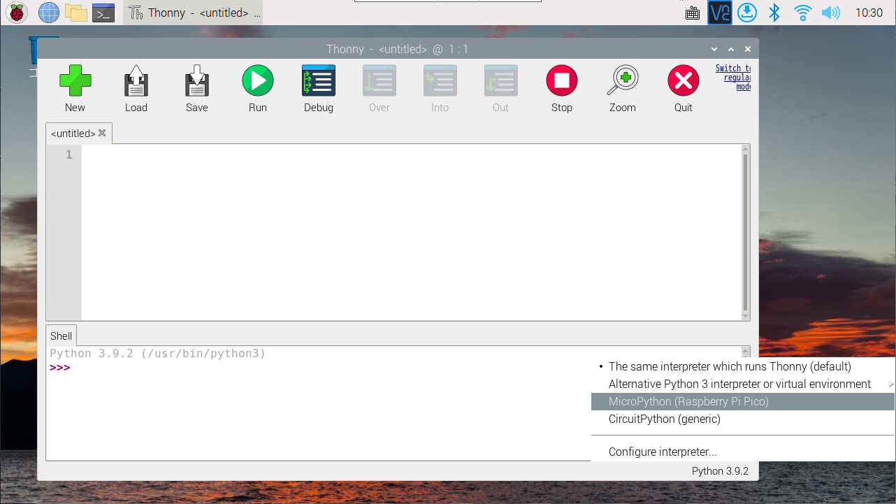Open the Terminal from the taskbar
This screenshot has width=896, height=504.
[x=103, y=13]
